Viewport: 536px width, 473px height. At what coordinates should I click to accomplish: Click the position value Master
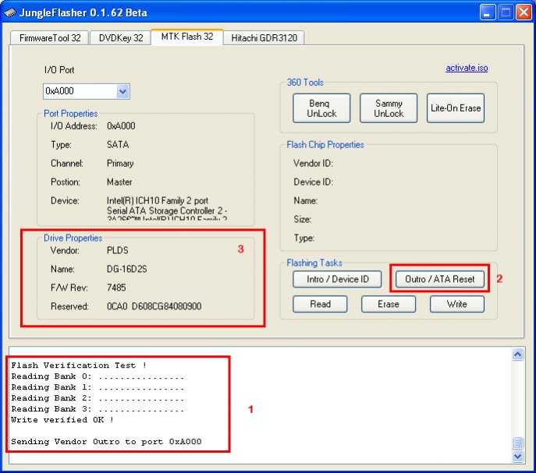pyautogui.click(x=119, y=182)
